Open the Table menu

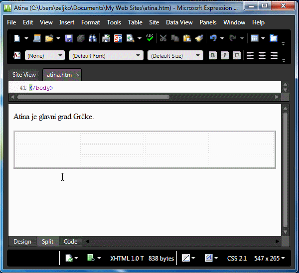pyautogui.click(x=135, y=22)
